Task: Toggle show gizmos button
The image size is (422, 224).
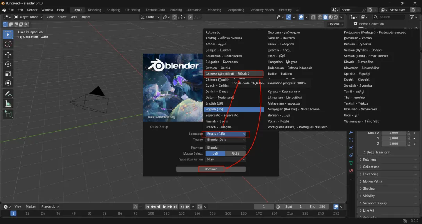Action: tap(288, 17)
